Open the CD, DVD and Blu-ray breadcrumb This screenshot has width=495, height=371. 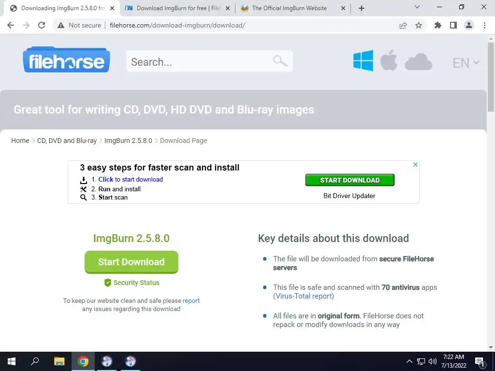[67, 141]
